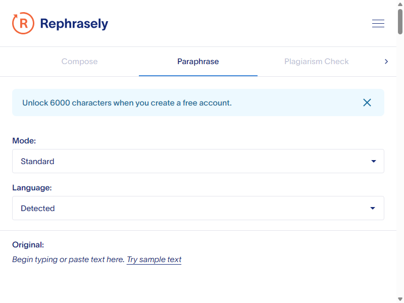Image resolution: width=404 pixels, height=303 pixels.
Task: Switch to the Compose tab
Action: [79, 62]
